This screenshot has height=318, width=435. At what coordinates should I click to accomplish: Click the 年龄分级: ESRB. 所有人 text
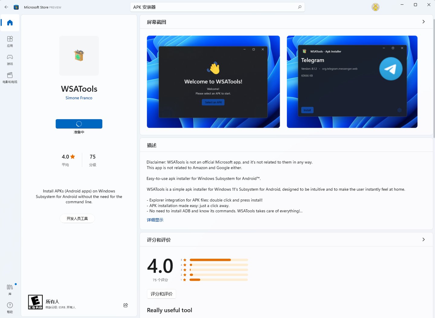[x=60, y=307]
